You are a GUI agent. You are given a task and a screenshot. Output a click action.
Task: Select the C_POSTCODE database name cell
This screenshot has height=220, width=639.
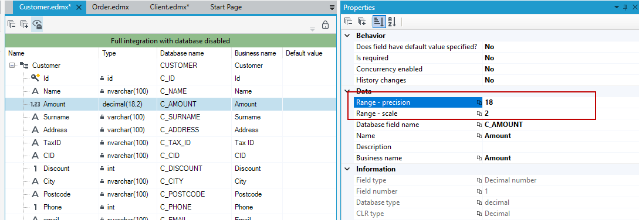[x=194, y=194]
